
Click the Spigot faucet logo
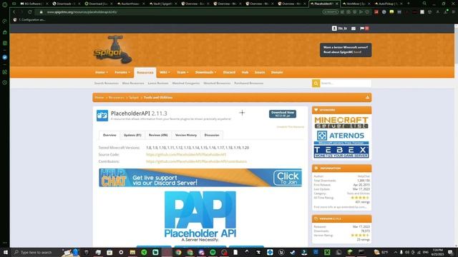112,50
